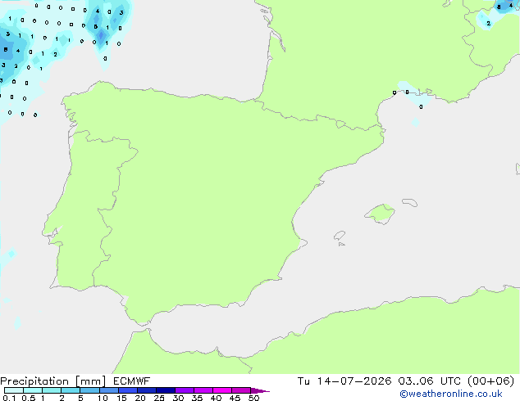Select the palest 0.1–0.5 mm legend swatch

click(14, 390)
